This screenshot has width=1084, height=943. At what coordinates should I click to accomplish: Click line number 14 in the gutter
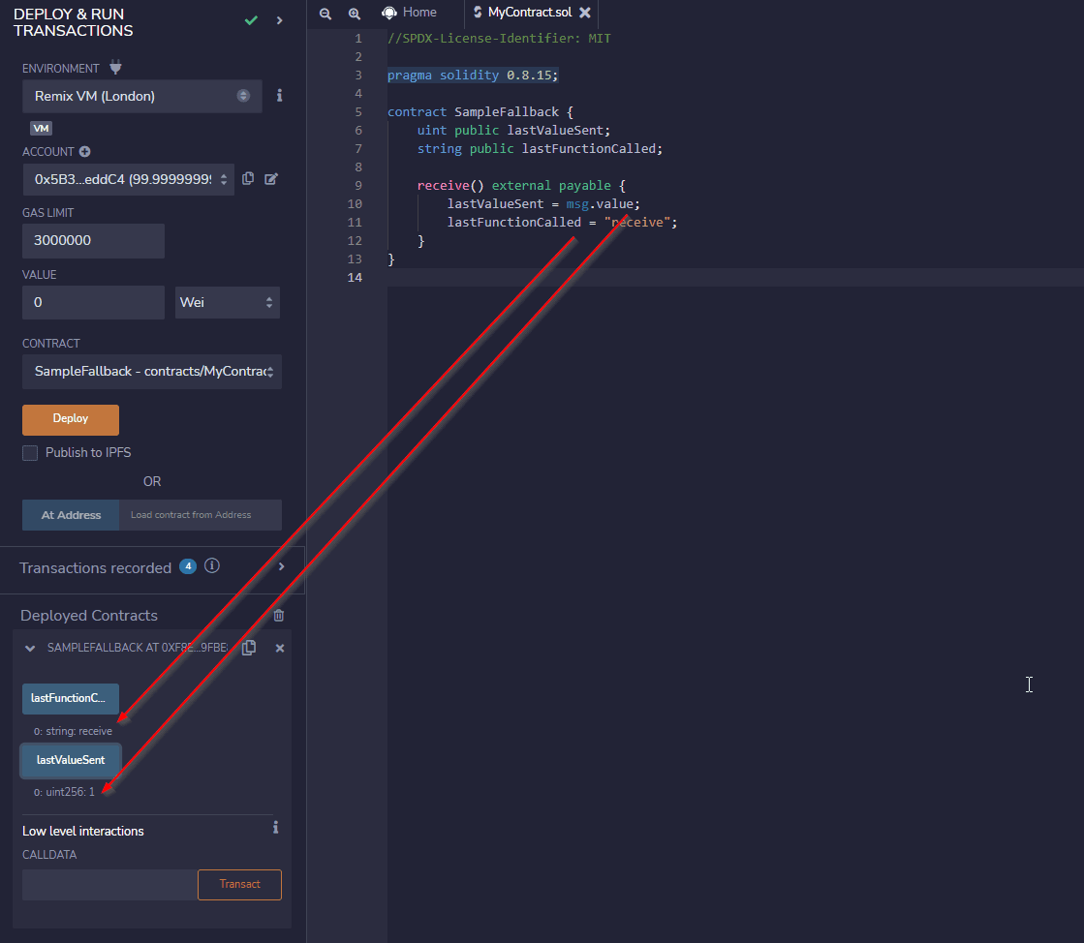[x=355, y=278]
